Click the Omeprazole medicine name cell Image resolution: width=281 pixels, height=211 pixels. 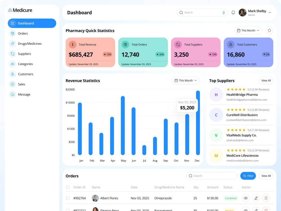pyautogui.click(x=163, y=198)
